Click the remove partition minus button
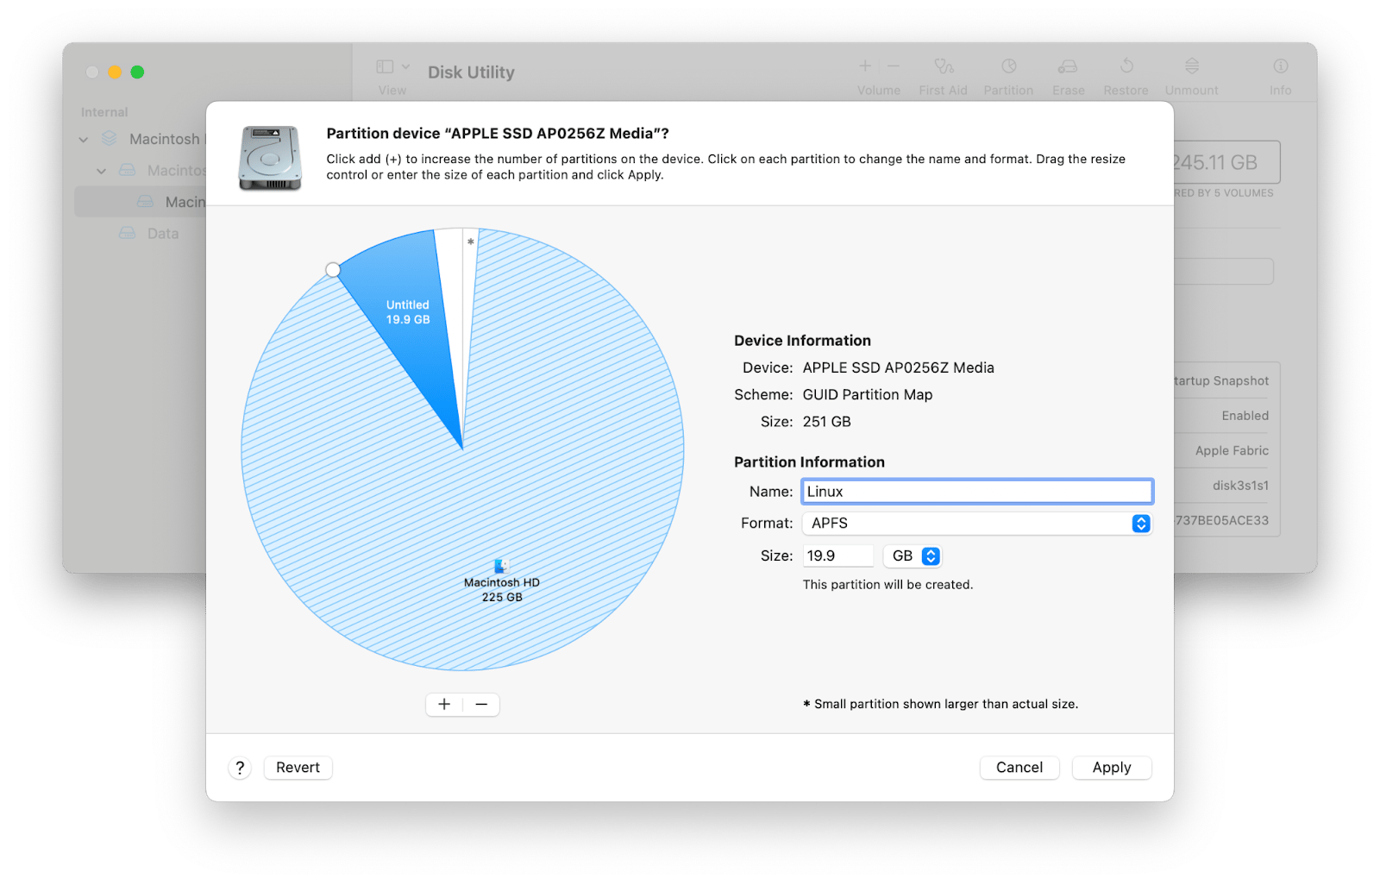The width and height of the screenshot is (1380, 885). [481, 705]
